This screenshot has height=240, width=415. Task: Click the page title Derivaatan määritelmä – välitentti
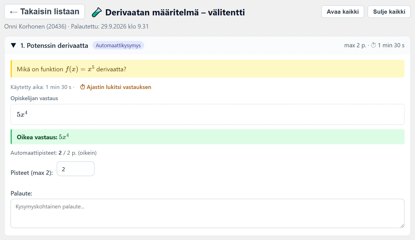175,12
